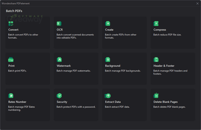
Task: Click the Convert batch icon
Action: 11,23
